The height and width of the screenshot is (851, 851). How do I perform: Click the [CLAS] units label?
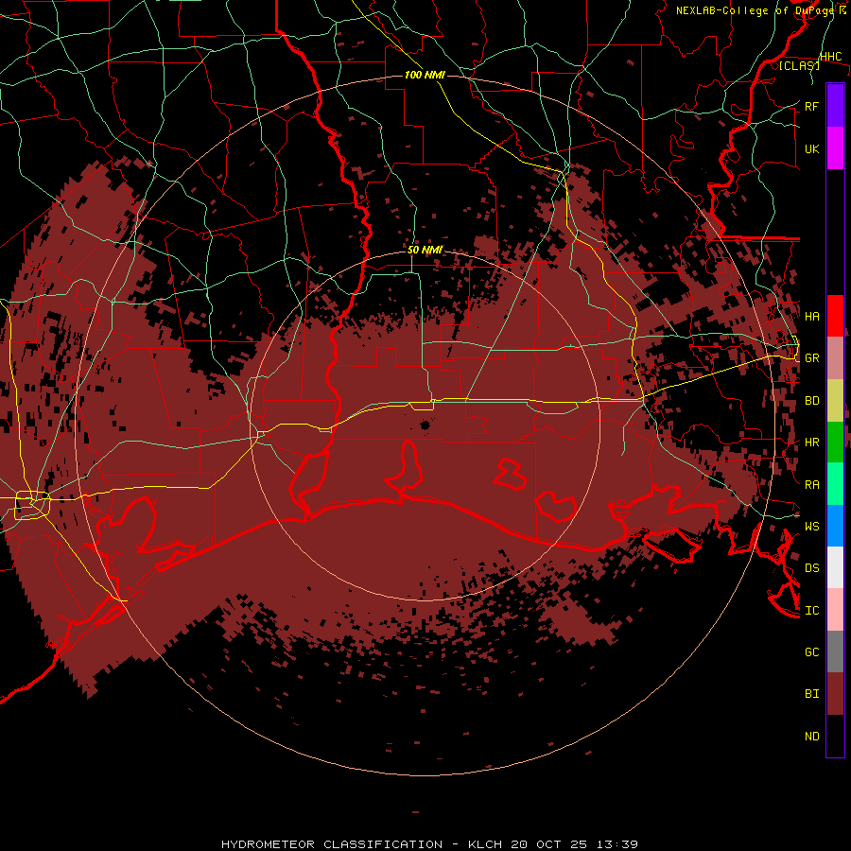[x=799, y=65]
